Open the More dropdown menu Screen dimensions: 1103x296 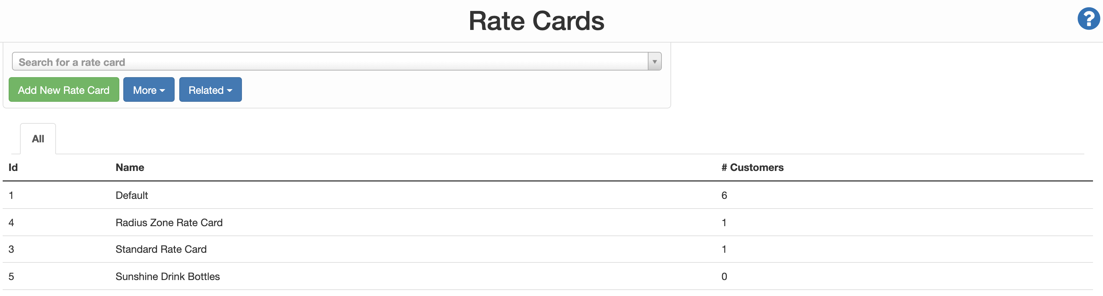[x=149, y=89]
